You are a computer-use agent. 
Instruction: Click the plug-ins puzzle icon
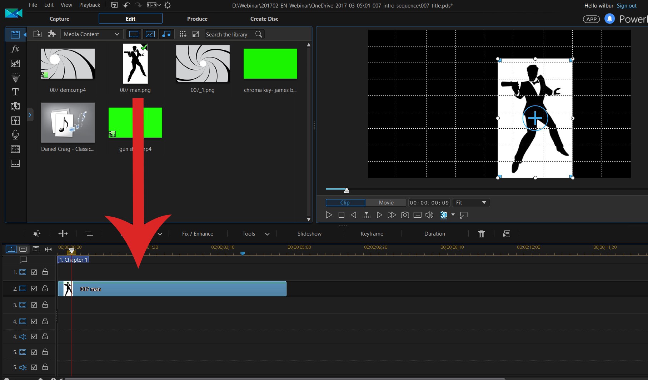click(52, 34)
